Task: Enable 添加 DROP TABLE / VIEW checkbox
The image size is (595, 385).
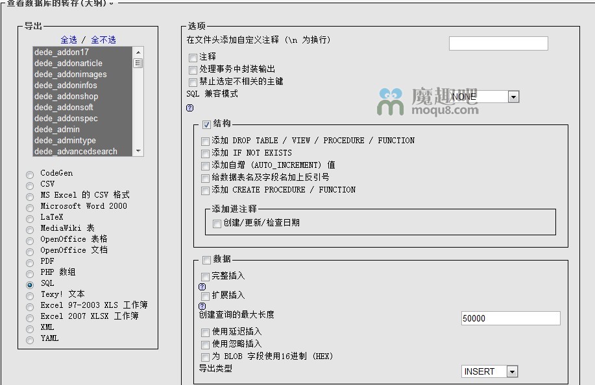Action: click(205, 141)
